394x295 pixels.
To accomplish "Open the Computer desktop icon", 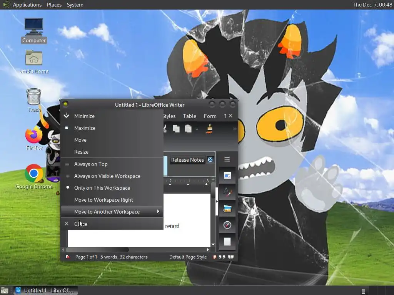I will point(34,31).
